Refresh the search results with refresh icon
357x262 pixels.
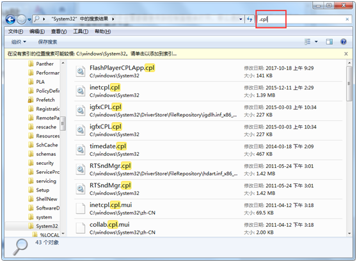[250, 19]
